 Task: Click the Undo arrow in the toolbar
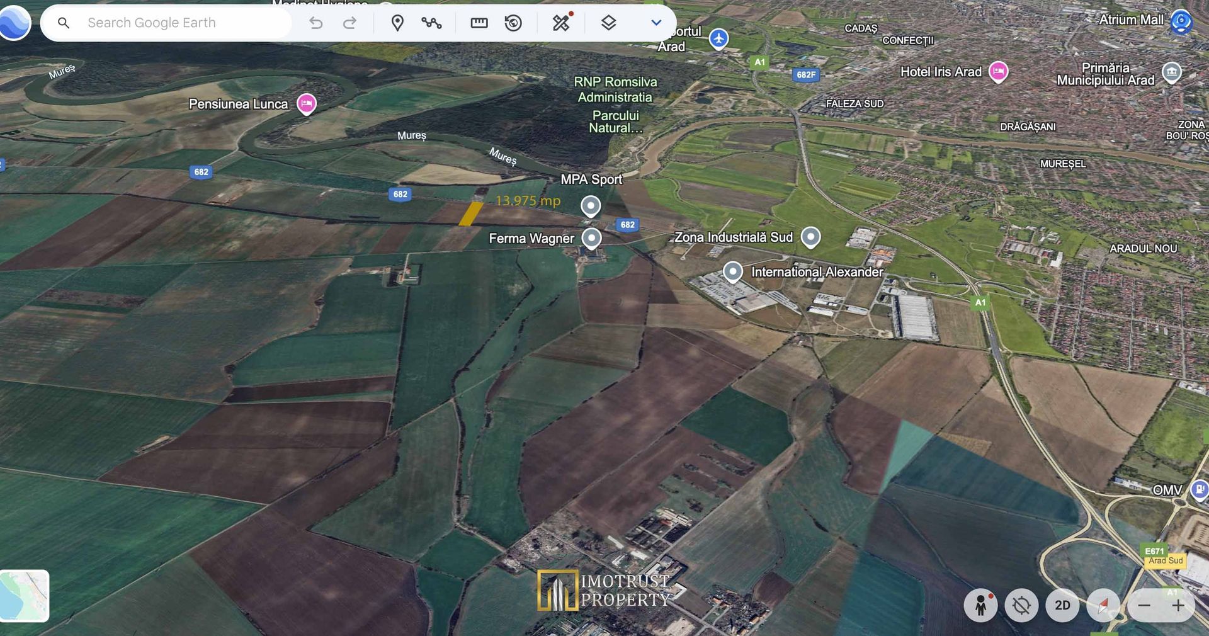[316, 23]
